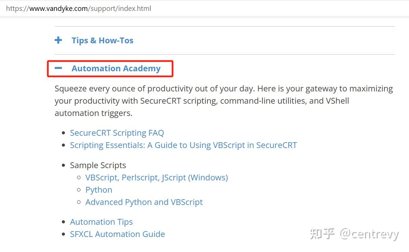Open the Python sample scripts link
Image resolution: width=409 pixels, height=252 pixels.
tap(99, 190)
